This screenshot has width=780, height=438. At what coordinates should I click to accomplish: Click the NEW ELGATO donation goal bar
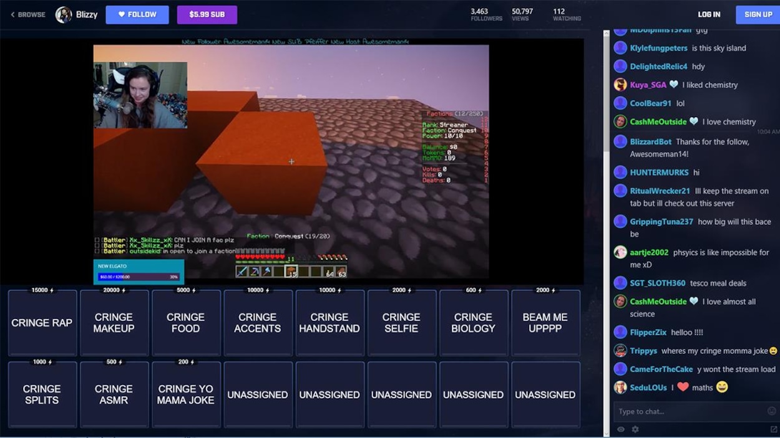[x=139, y=272]
